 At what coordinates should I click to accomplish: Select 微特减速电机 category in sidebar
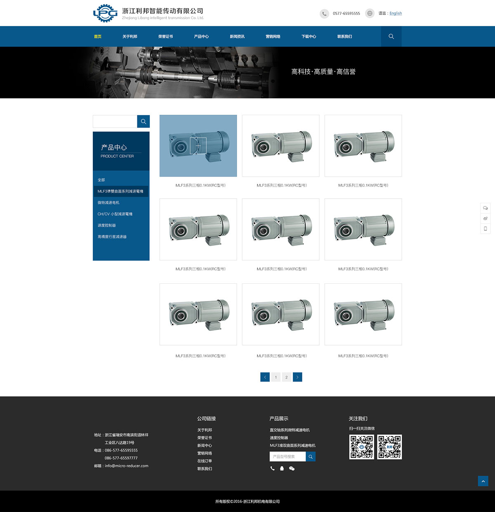coord(108,203)
